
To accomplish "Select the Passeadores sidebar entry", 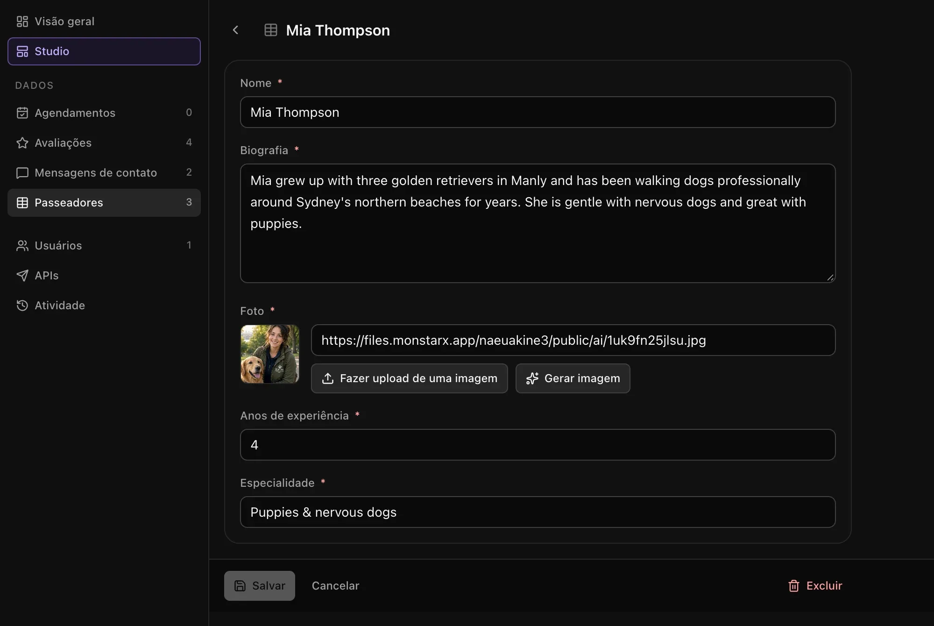I will point(104,203).
